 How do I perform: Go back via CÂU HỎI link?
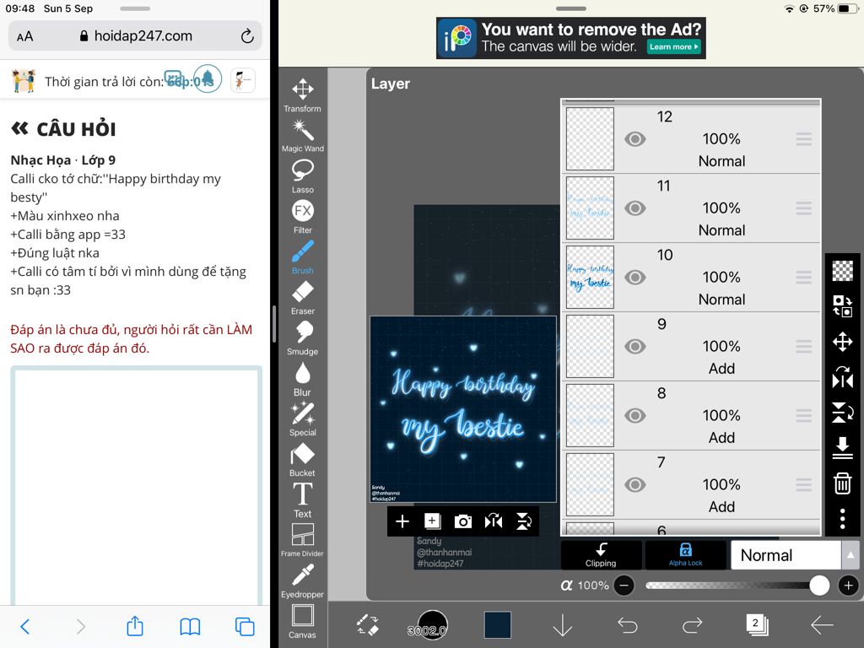click(63, 129)
